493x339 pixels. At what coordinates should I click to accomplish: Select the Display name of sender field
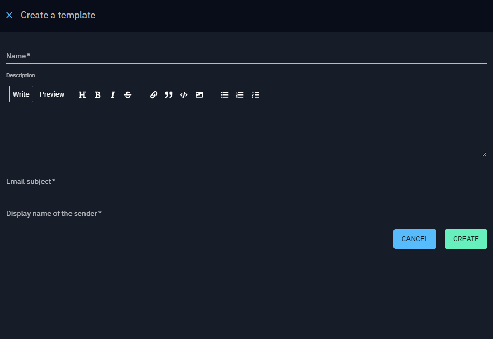click(246, 213)
